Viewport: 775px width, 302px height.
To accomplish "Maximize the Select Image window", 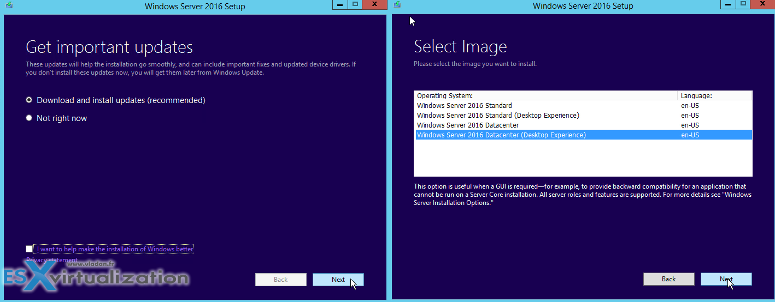I will tap(743, 4).
